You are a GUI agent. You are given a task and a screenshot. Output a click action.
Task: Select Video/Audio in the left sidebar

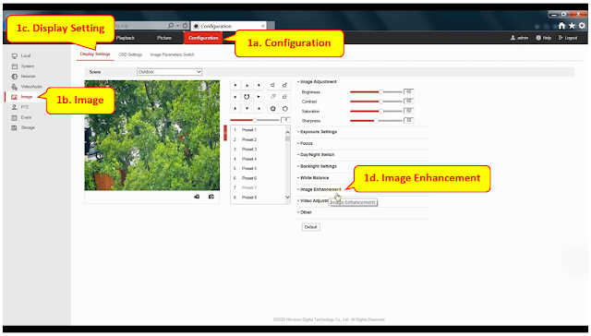tap(31, 87)
